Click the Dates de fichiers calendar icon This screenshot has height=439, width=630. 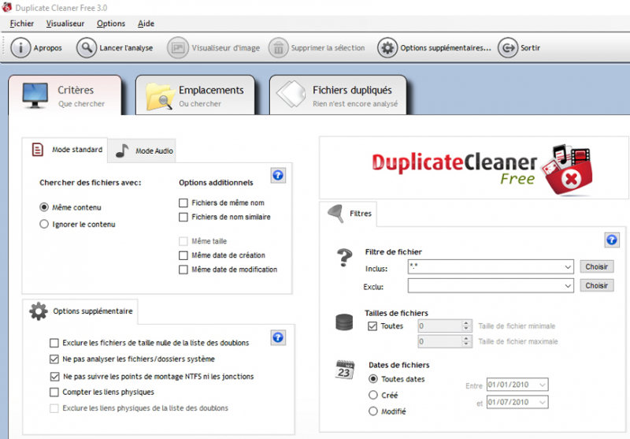pos(345,370)
